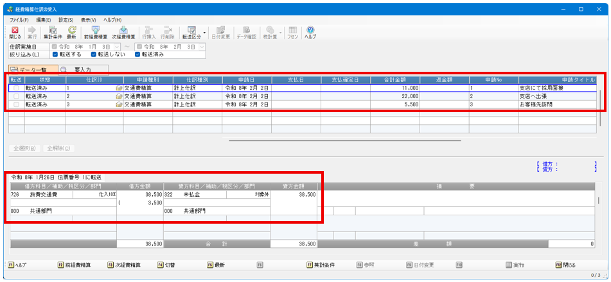Viewport: 611px width, 282px height.
Task: Switch to the 要入力 tab
Action: pyautogui.click(x=84, y=69)
